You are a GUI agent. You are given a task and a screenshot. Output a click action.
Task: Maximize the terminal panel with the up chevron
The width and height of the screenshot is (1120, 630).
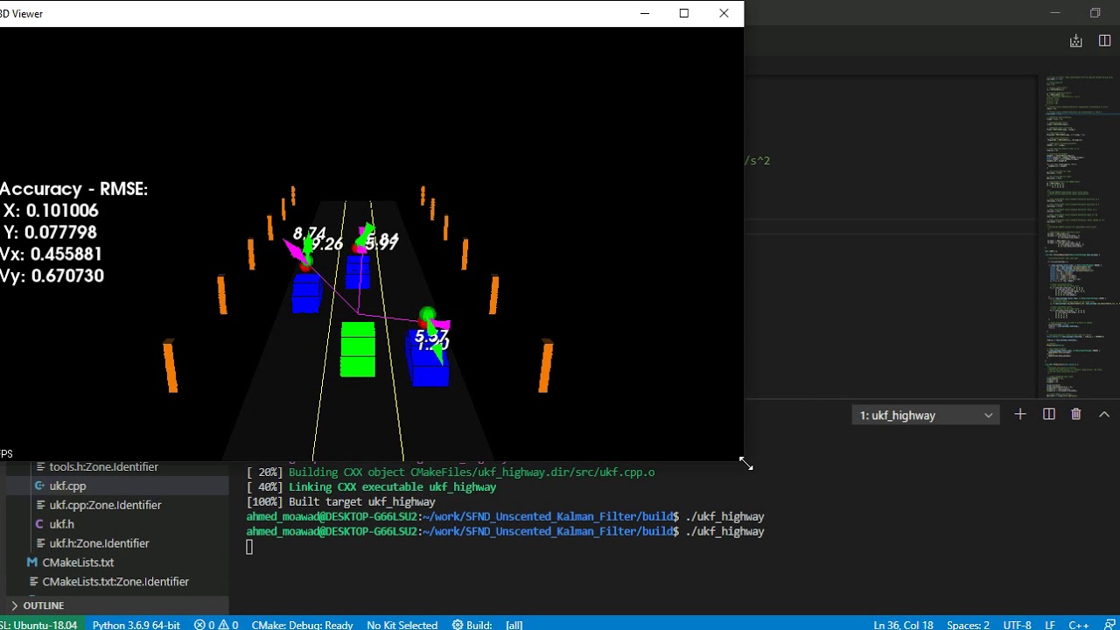[x=1104, y=415]
